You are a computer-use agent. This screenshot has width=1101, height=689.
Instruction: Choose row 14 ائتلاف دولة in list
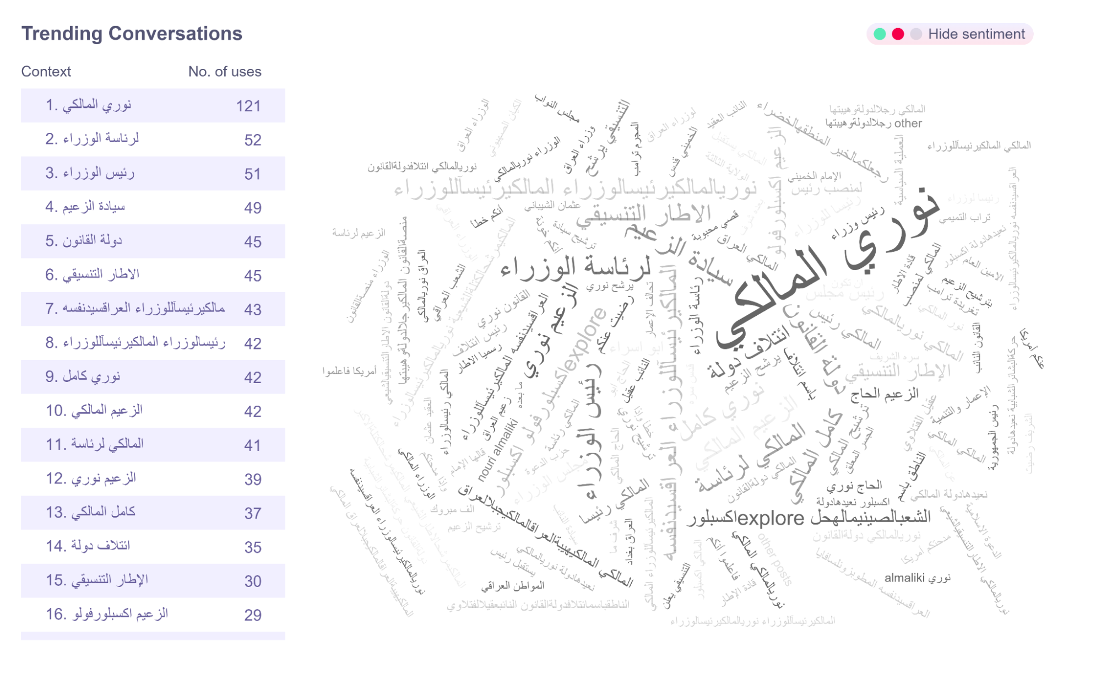153,547
